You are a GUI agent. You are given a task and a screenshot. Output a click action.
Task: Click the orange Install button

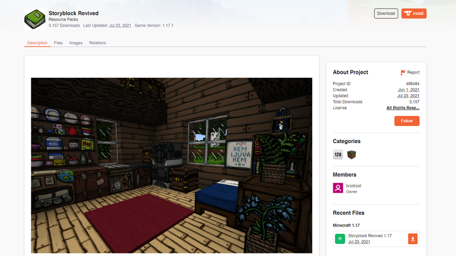(414, 14)
